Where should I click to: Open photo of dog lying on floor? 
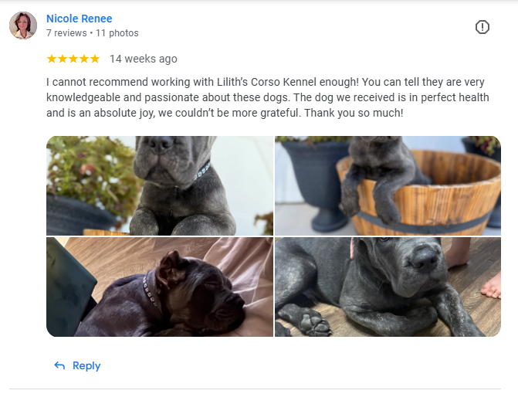pyautogui.click(x=388, y=287)
